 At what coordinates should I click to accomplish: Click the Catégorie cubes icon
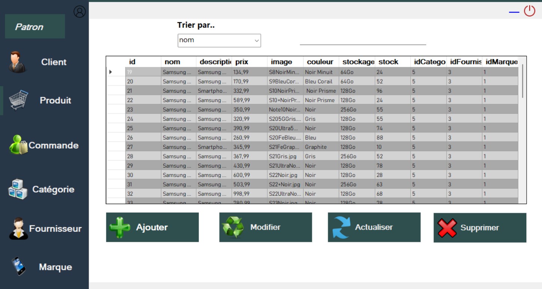tap(18, 189)
